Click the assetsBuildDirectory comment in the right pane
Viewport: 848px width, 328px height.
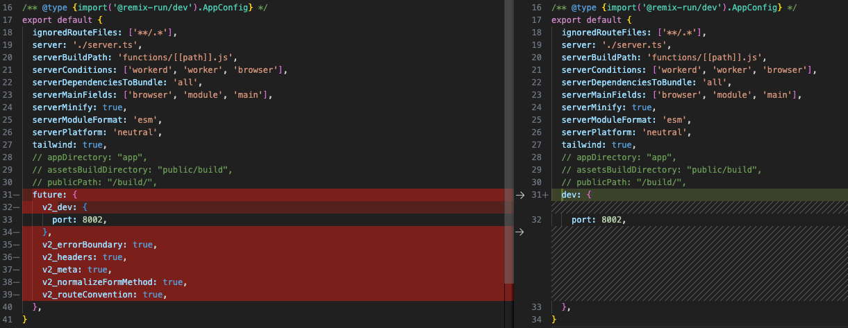(x=661, y=170)
